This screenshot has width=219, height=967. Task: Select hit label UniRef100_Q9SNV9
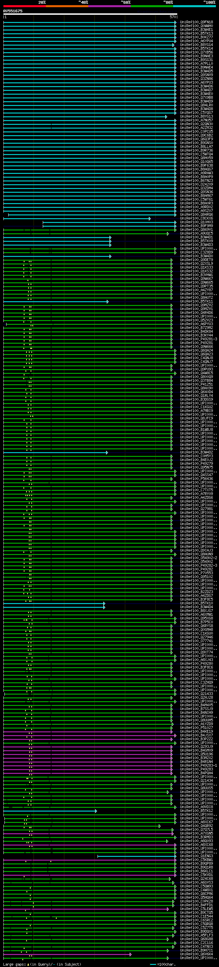[x=196, y=75]
